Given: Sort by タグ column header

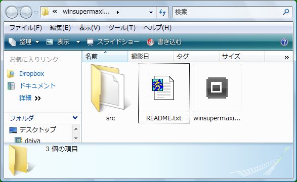Looking at the screenshot, I should pos(196,57).
